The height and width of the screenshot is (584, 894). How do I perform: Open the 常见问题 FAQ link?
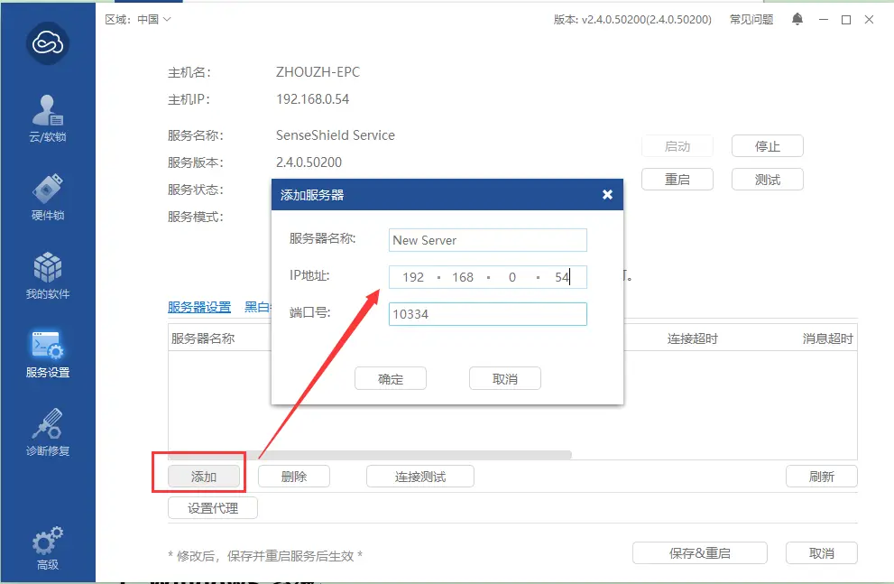point(751,19)
